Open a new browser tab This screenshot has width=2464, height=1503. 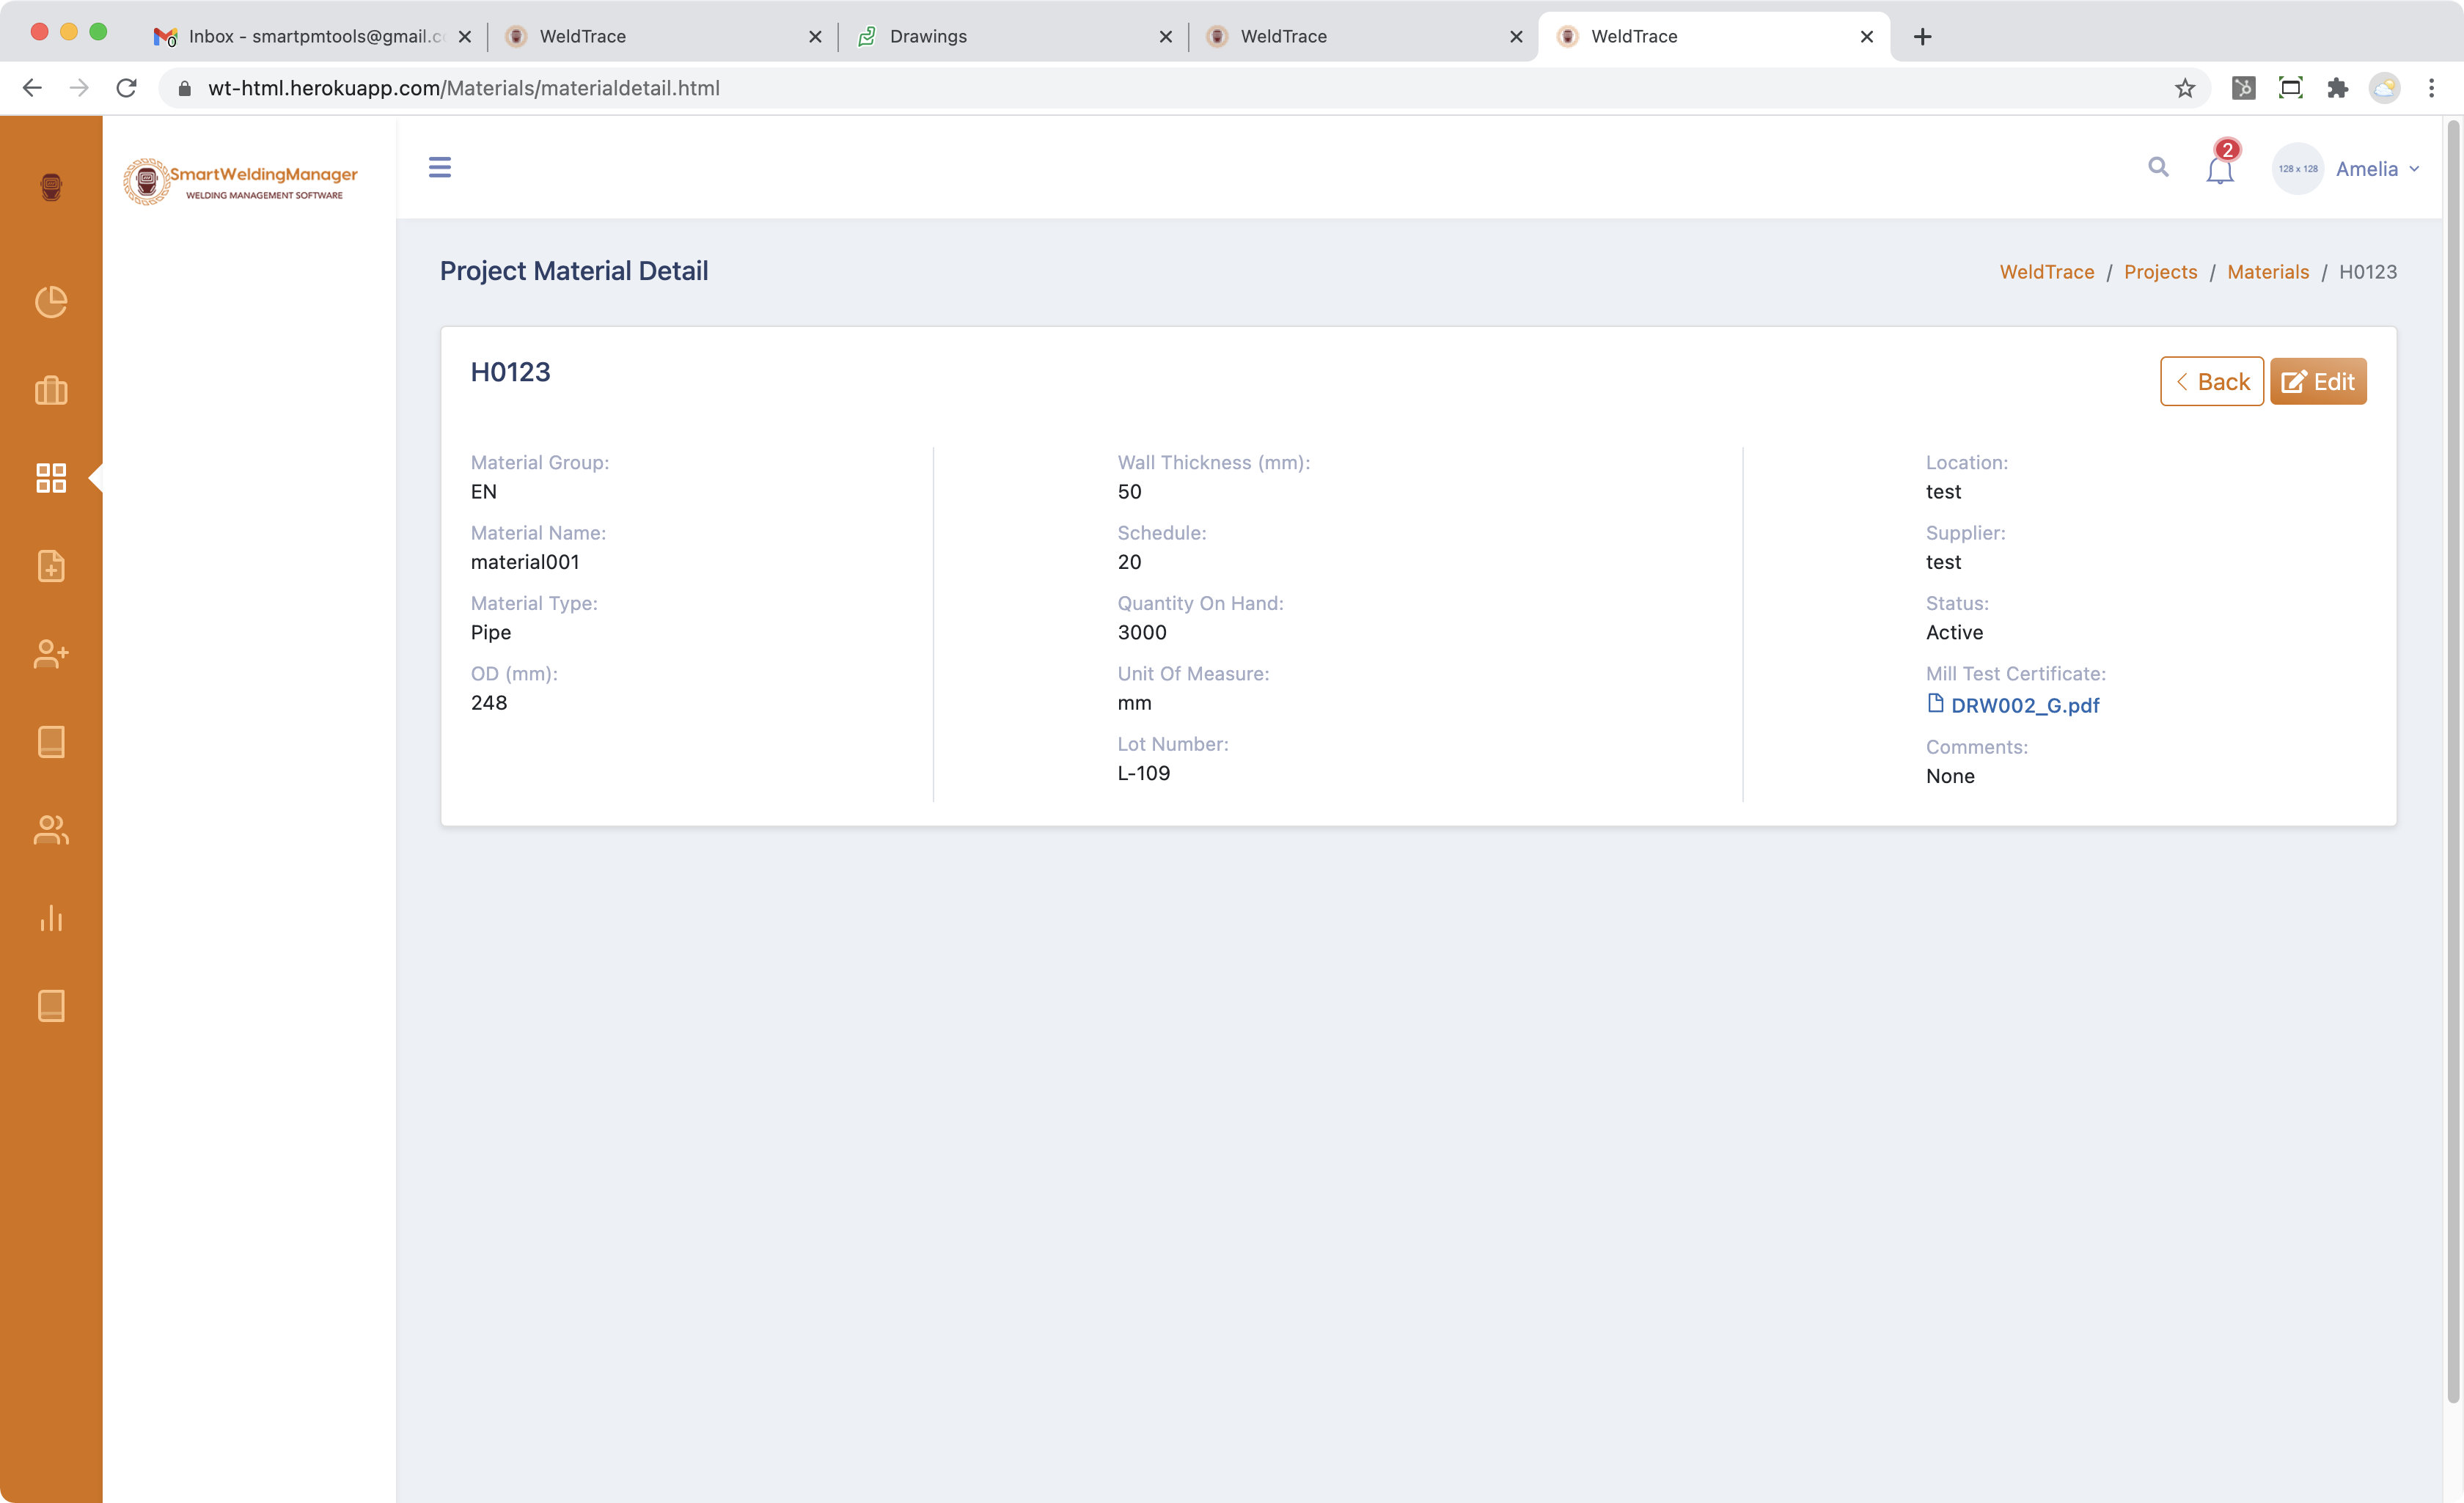(x=1922, y=36)
